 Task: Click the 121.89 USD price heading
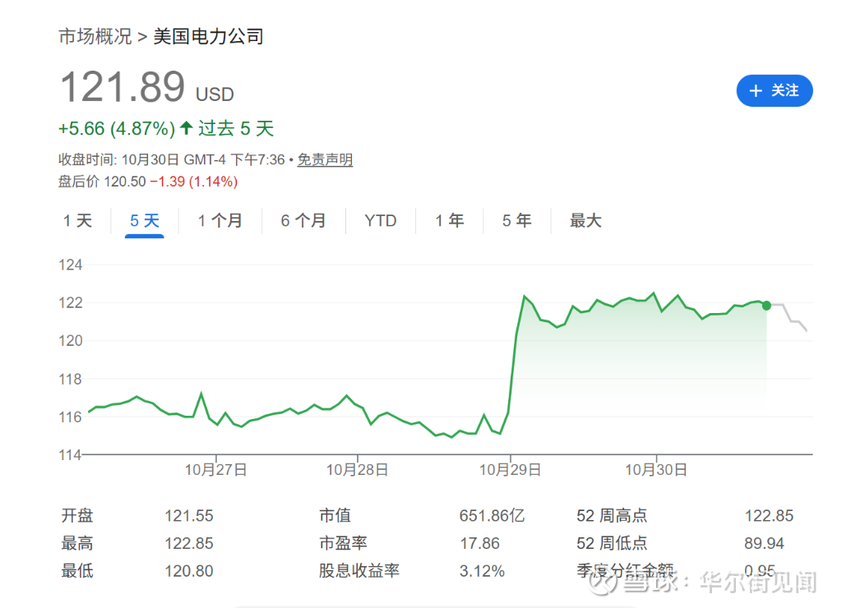click(146, 87)
